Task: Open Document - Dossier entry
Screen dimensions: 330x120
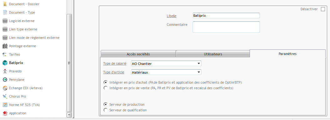Action: tap(24, 4)
